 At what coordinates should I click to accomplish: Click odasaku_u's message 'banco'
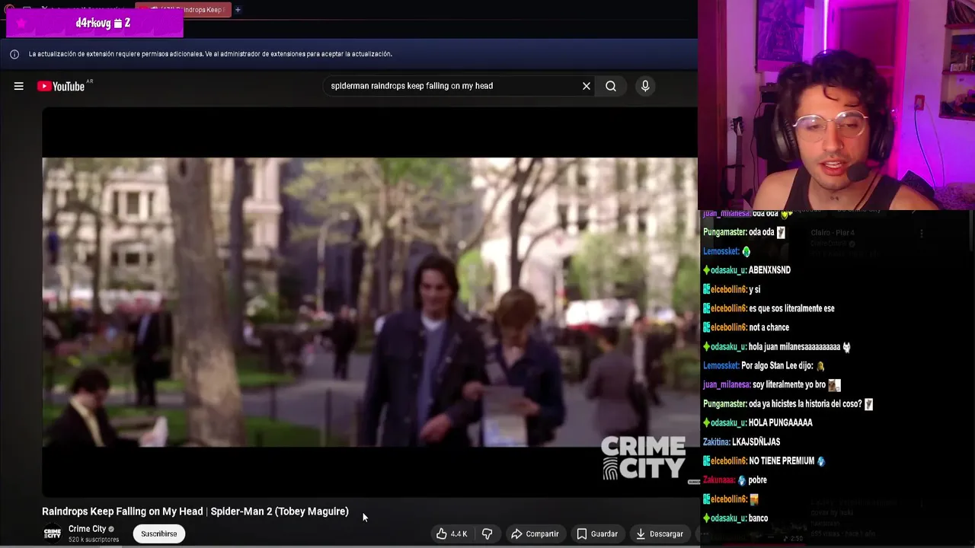pos(758,518)
